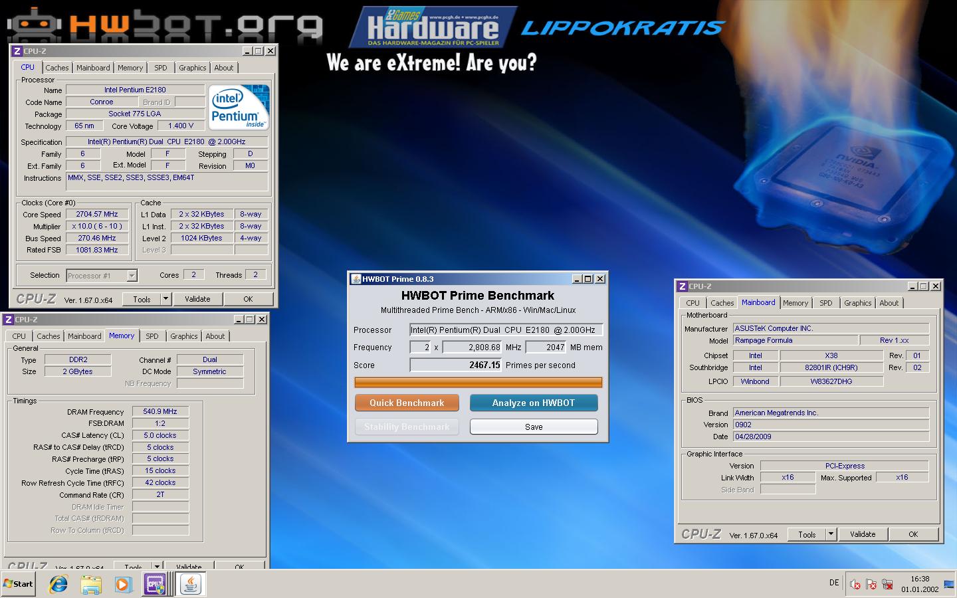Open the Processor #1 selection dropdown
Viewport: 957px width, 598px height.
coord(102,276)
